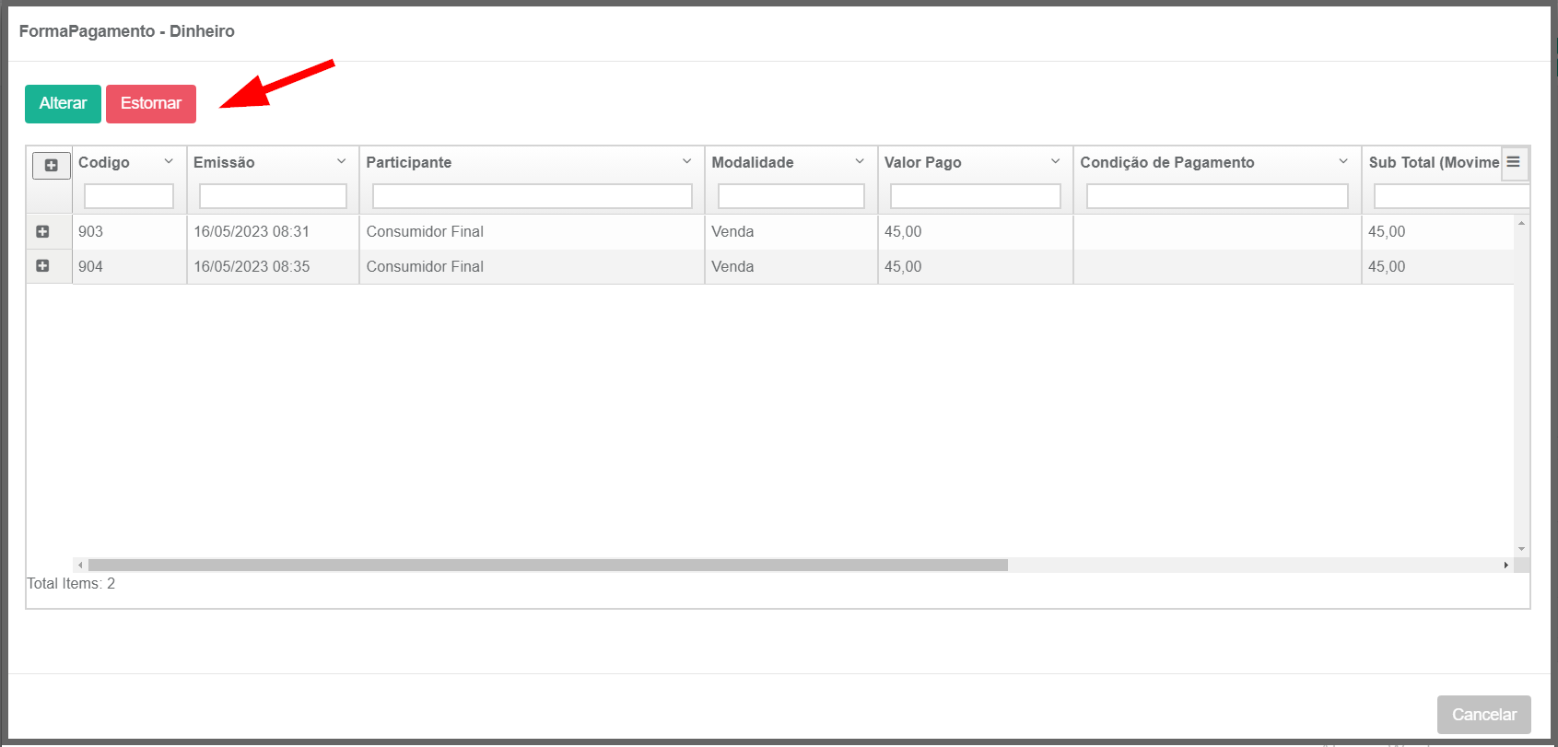Focus the Codigo filter field
1558x747 pixels.
(x=129, y=196)
